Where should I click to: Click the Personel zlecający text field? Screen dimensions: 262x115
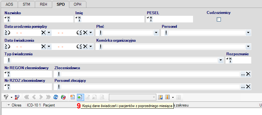pyautogui.click(x=150, y=87)
